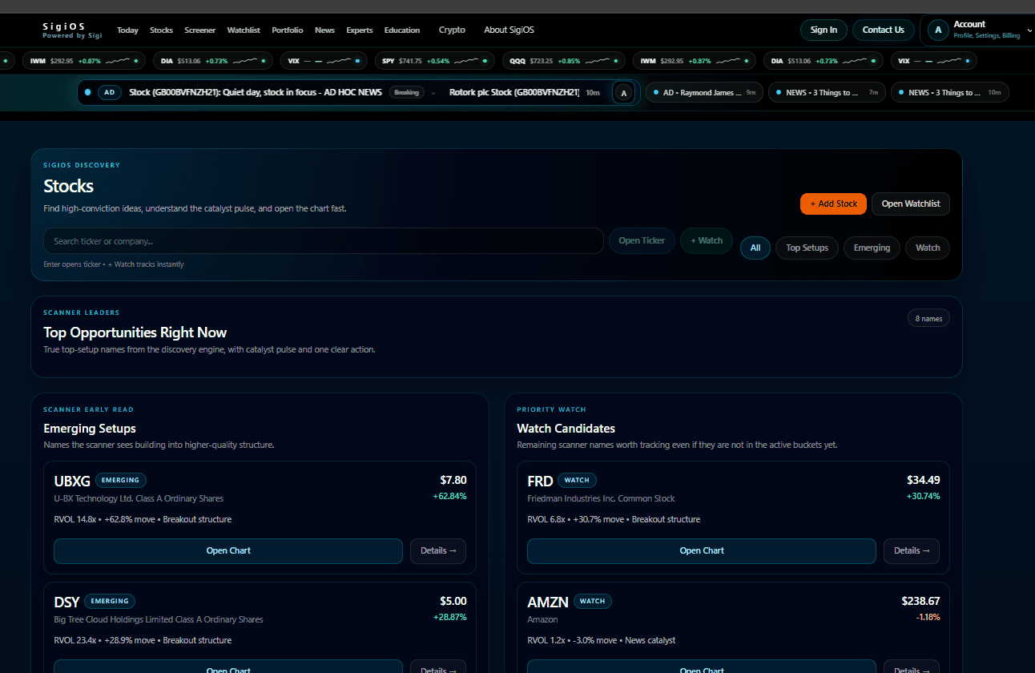Expand the Account dropdown chevron
This screenshot has height=673, width=1035.
[x=1029, y=30]
